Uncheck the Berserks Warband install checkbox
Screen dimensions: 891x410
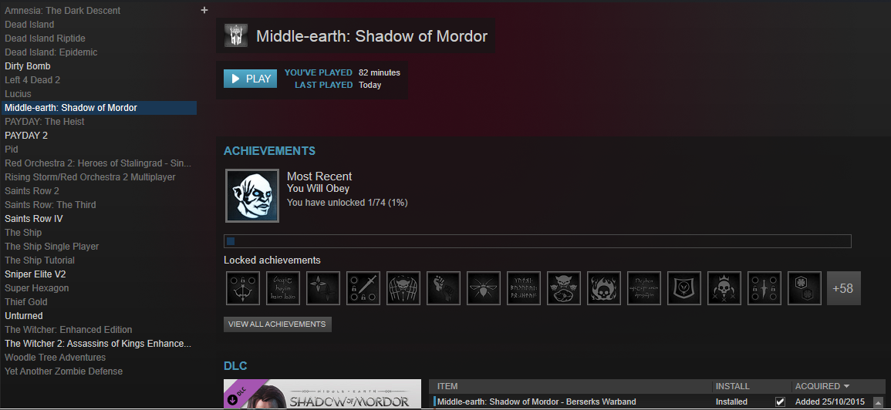pyautogui.click(x=780, y=402)
